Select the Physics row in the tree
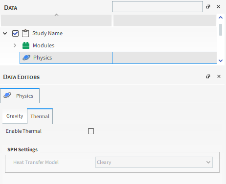This screenshot has height=184, width=226. point(118,58)
